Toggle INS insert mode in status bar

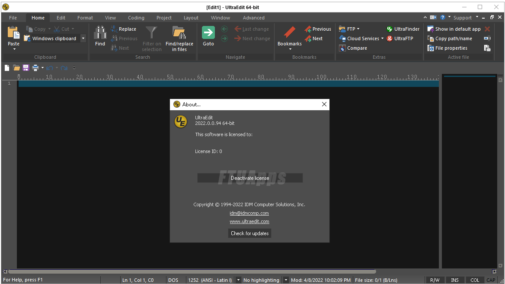[x=454, y=280]
